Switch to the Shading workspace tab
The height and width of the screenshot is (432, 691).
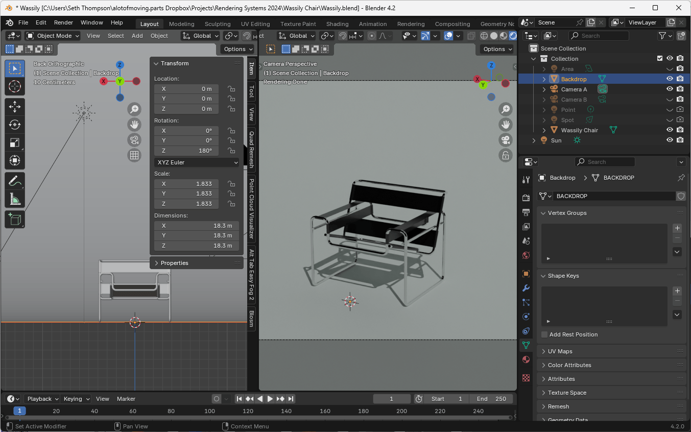[337, 24]
